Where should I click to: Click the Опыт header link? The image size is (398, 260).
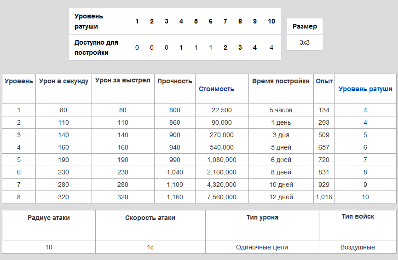click(324, 81)
